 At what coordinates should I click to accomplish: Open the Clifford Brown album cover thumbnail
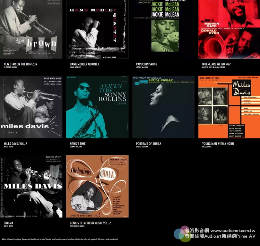click(x=31, y=29)
